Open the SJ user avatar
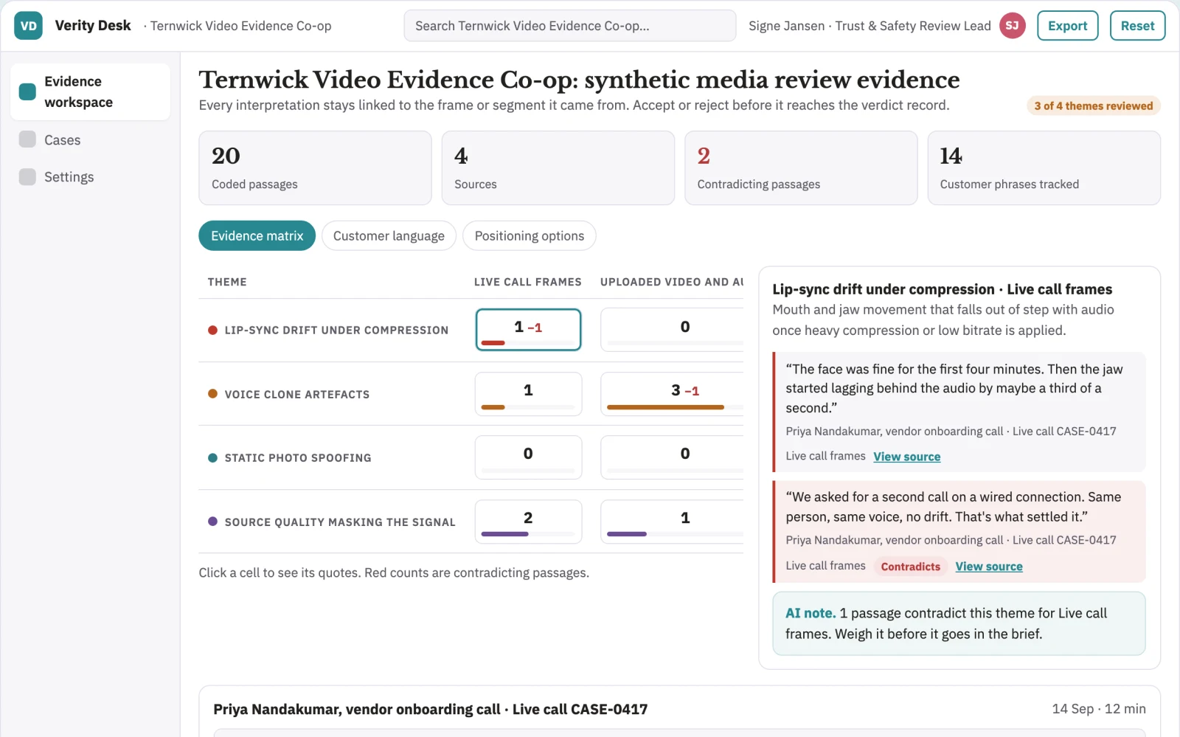Viewport: 1180px width, 737px height. [x=1012, y=26]
